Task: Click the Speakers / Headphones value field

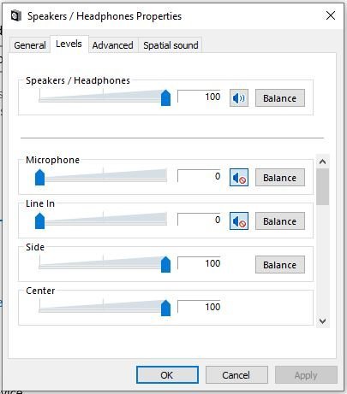Action: [200, 97]
